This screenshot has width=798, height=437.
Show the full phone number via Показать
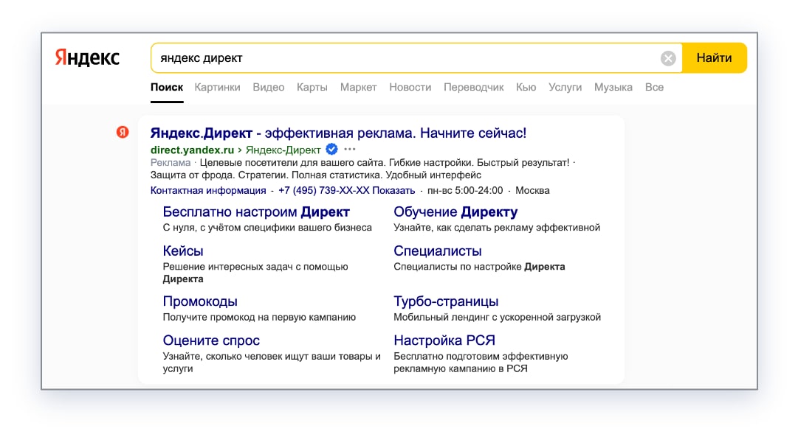pyautogui.click(x=394, y=190)
